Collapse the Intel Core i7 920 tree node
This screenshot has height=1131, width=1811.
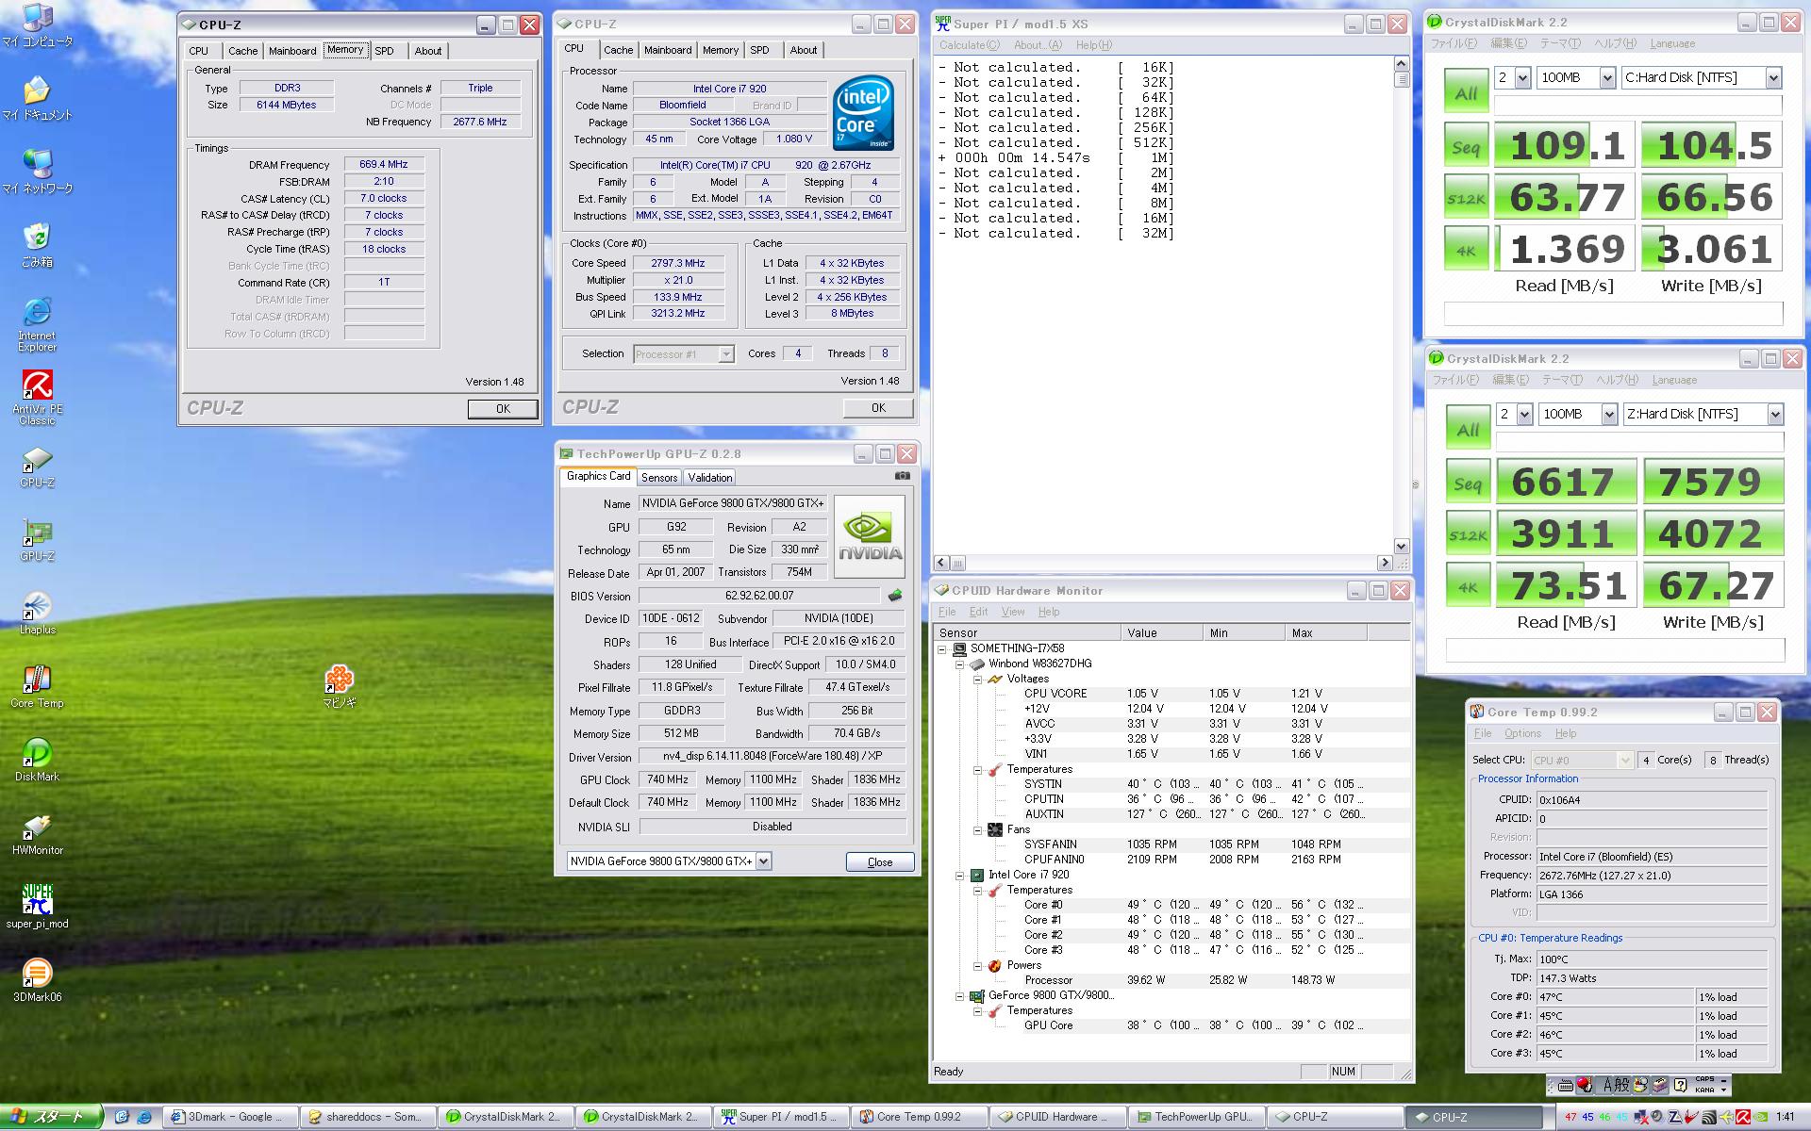[x=960, y=875]
